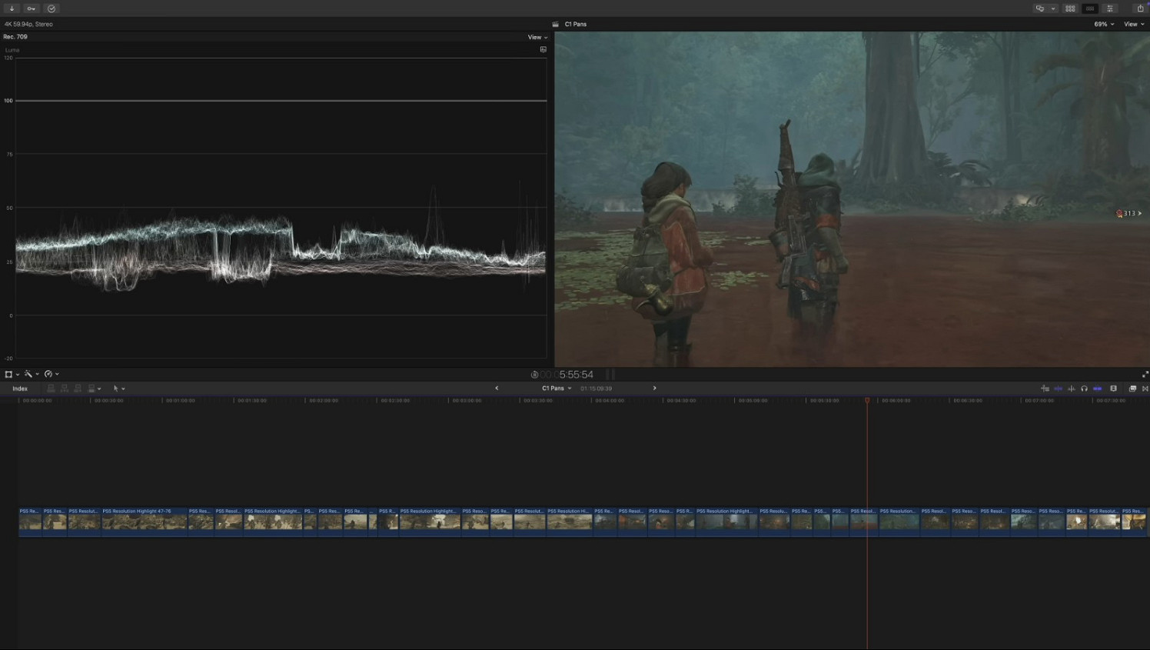The width and height of the screenshot is (1150, 650).
Task: Select the PS5 Resolution Highlight 47-76 clip
Action: click(x=145, y=521)
